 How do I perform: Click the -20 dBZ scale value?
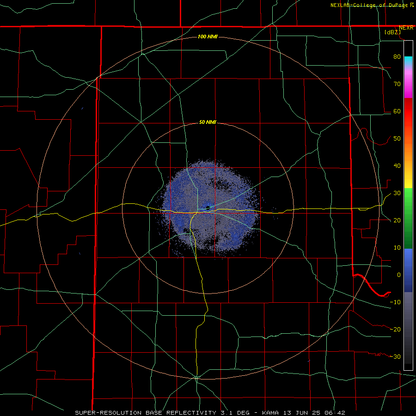click(x=395, y=329)
